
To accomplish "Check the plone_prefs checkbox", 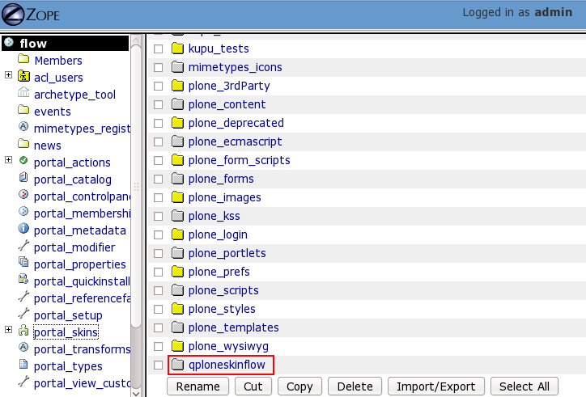I will (x=159, y=272).
